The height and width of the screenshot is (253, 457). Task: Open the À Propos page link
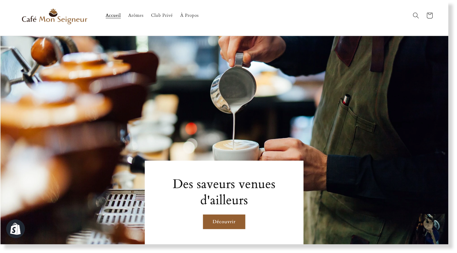[189, 15]
